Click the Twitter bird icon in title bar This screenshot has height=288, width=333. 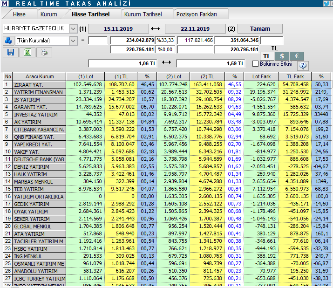[x=326, y=3]
